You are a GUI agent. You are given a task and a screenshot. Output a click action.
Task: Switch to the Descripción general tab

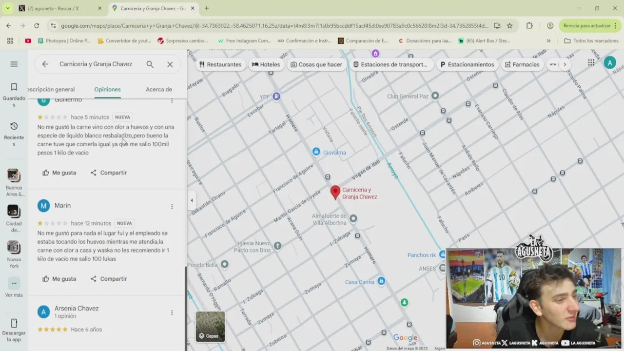tap(52, 89)
